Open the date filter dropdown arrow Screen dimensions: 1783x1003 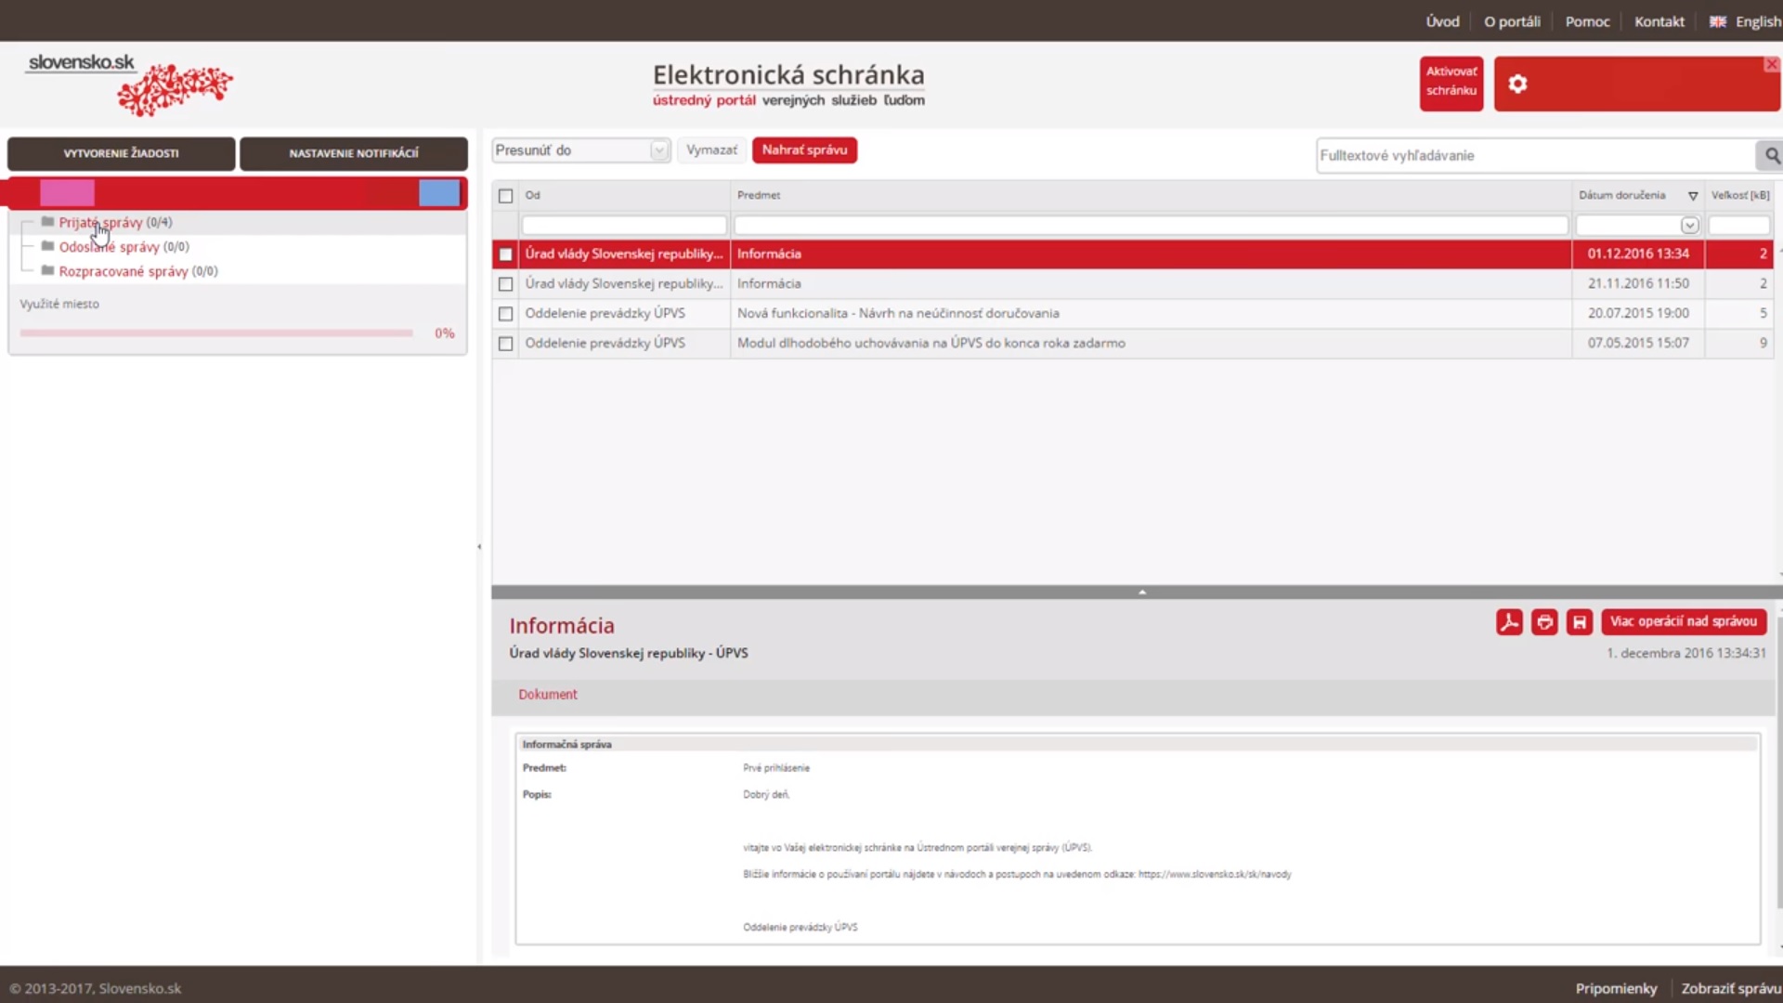point(1689,226)
